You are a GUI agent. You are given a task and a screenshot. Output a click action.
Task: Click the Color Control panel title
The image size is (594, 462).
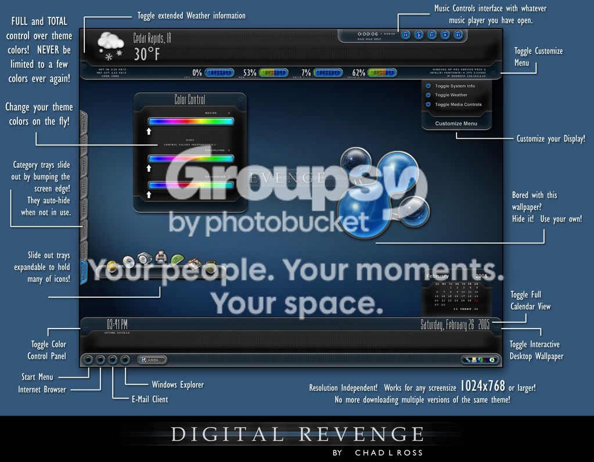pyautogui.click(x=190, y=100)
